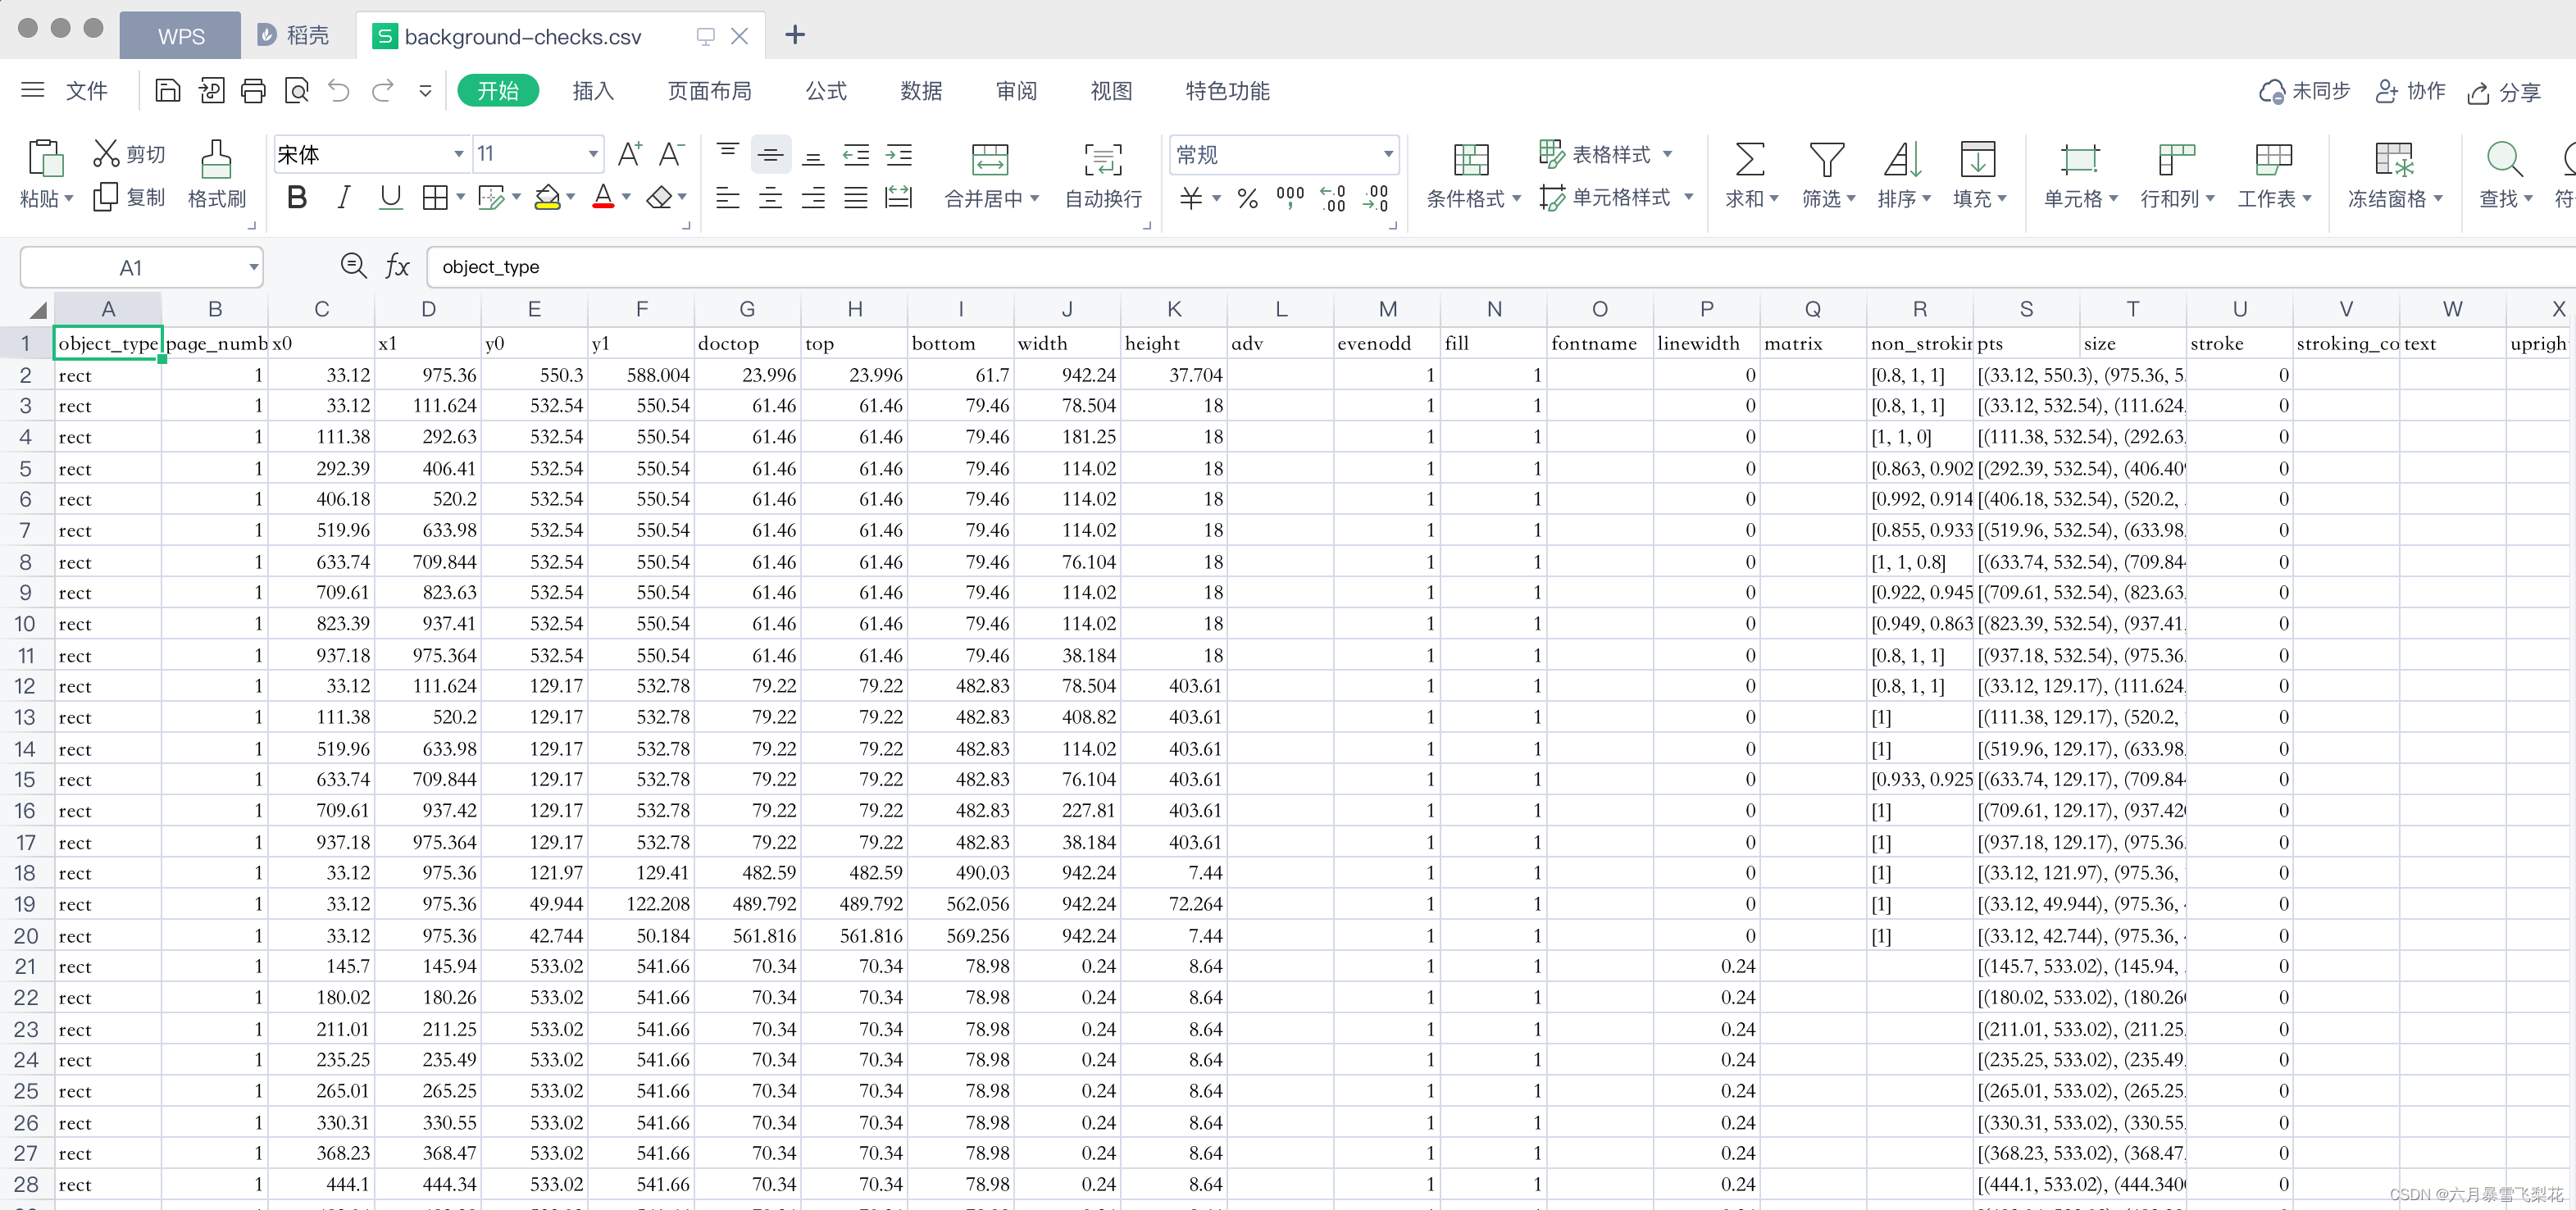Select column header G

pos(747,309)
